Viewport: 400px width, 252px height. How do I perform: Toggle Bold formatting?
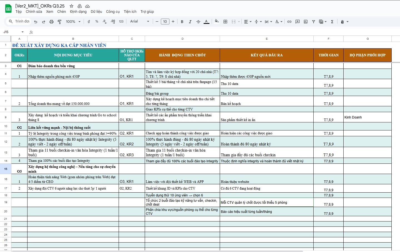(x=182, y=22)
